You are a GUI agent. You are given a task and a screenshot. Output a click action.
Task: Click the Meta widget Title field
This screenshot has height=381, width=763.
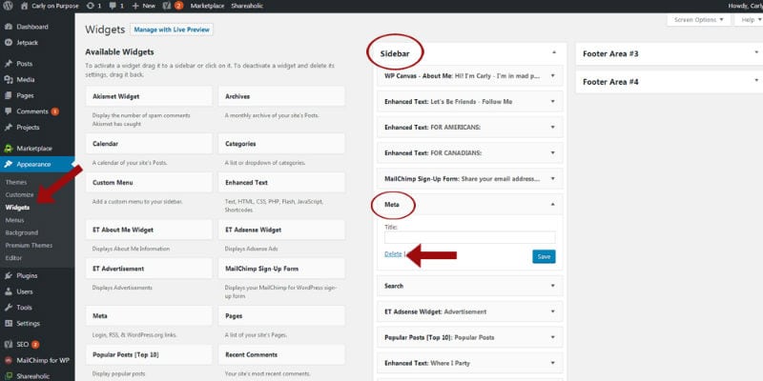[469, 237]
